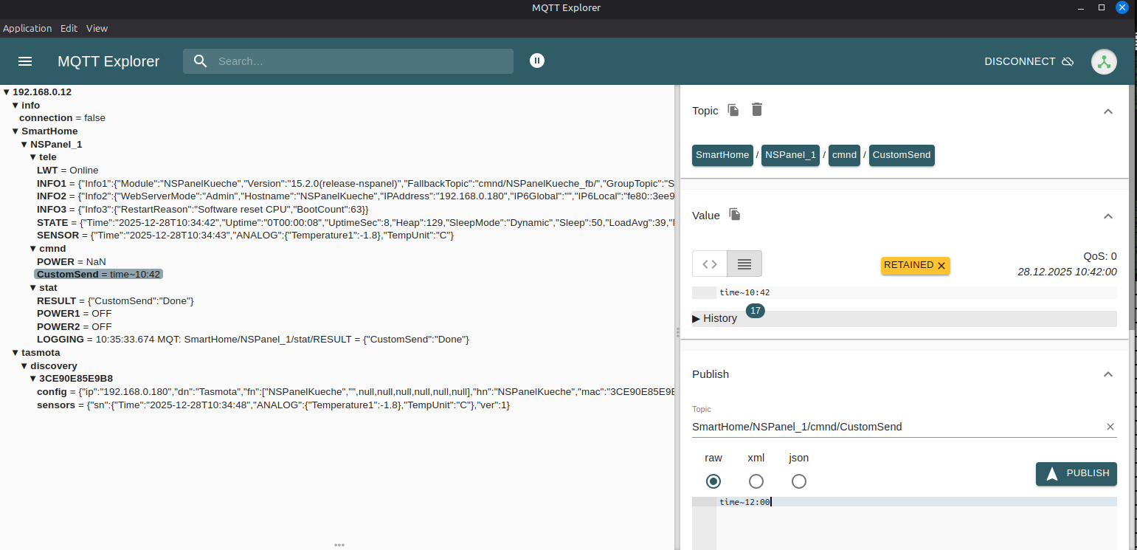Click the timestamp '28.12.2025 10:42:00'
This screenshot has width=1137, height=550.
tap(1067, 272)
